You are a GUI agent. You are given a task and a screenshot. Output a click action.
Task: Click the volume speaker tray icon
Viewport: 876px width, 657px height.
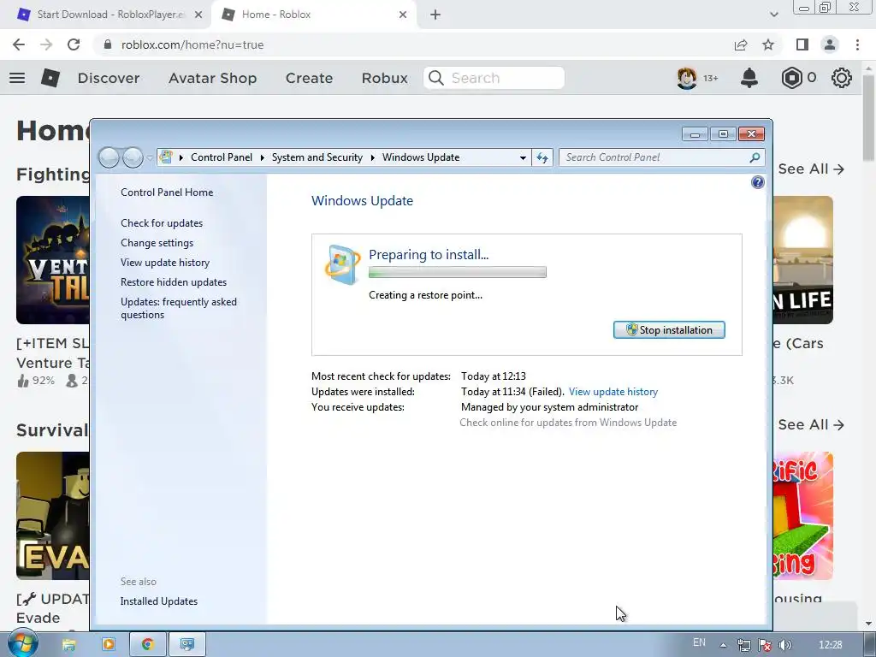[x=785, y=645]
